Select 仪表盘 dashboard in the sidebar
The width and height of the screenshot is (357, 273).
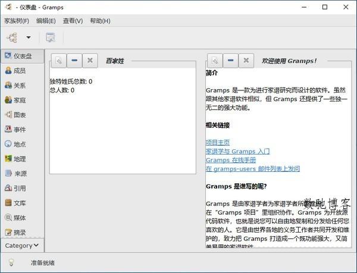click(22, 56)
